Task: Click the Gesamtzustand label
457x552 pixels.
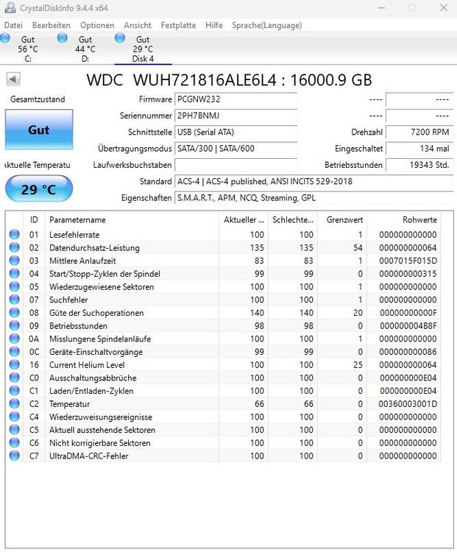Action: tap(38, 99)
